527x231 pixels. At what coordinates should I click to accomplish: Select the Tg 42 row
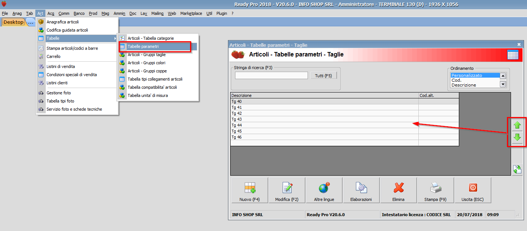coord(345,113)
